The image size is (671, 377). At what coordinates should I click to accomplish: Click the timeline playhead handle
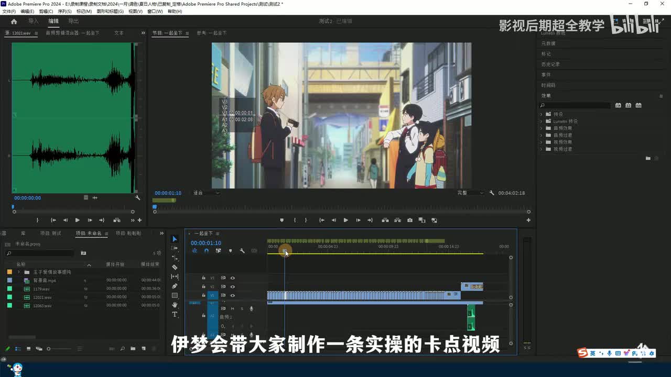pyautogui.click(x=285, y=252)
